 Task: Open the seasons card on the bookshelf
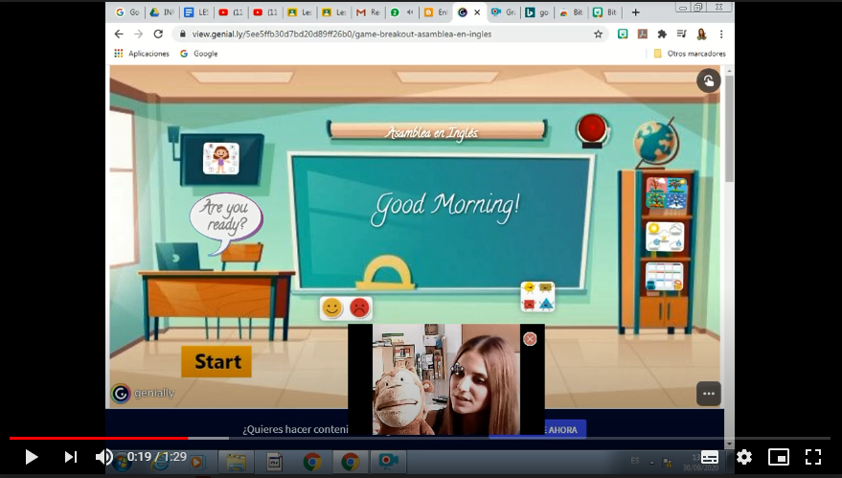tap(667, 193)
